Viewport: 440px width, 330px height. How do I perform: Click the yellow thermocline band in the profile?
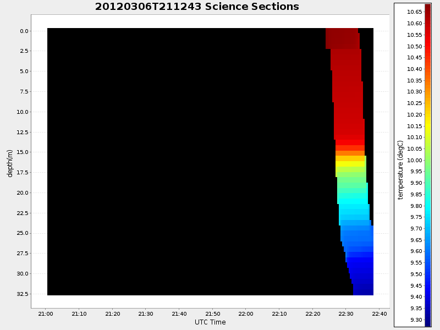[350, 164]
